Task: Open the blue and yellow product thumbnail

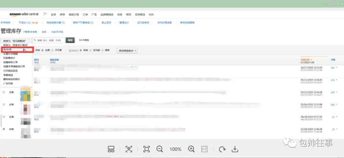Action: [25, 96]
